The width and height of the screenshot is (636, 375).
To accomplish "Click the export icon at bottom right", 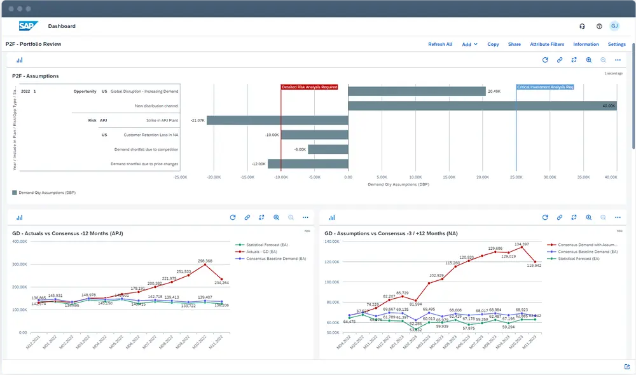I will pos(627,367).
